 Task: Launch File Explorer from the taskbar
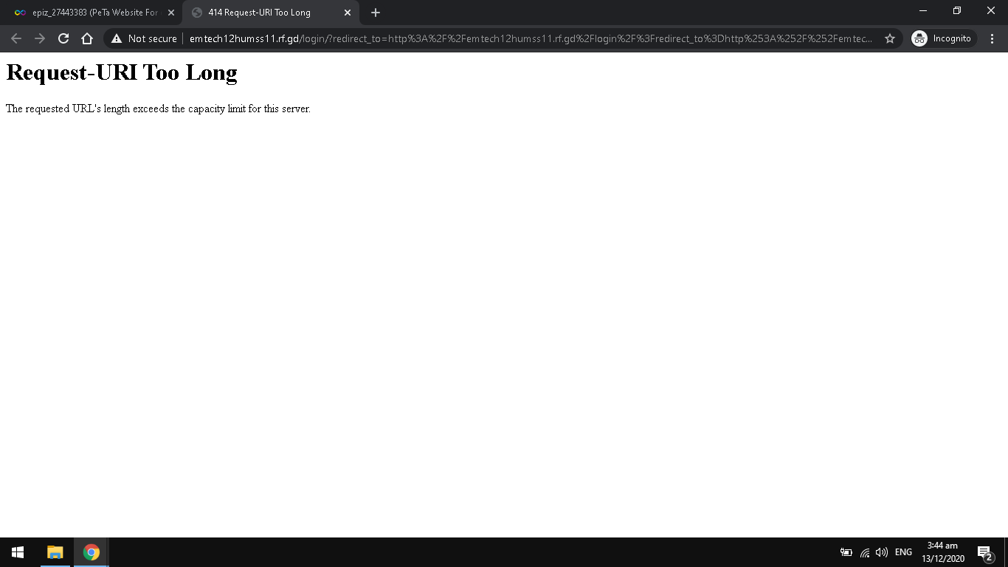pyautogui.click(x=55, y=552)
